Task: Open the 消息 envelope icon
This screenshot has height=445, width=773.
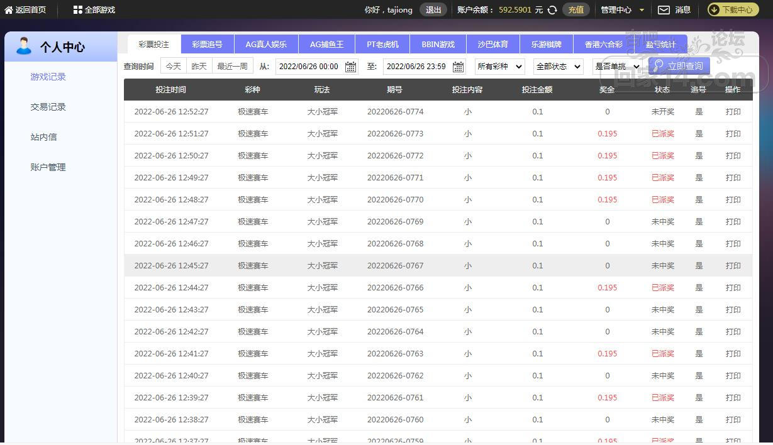Action: click(664, 10)
